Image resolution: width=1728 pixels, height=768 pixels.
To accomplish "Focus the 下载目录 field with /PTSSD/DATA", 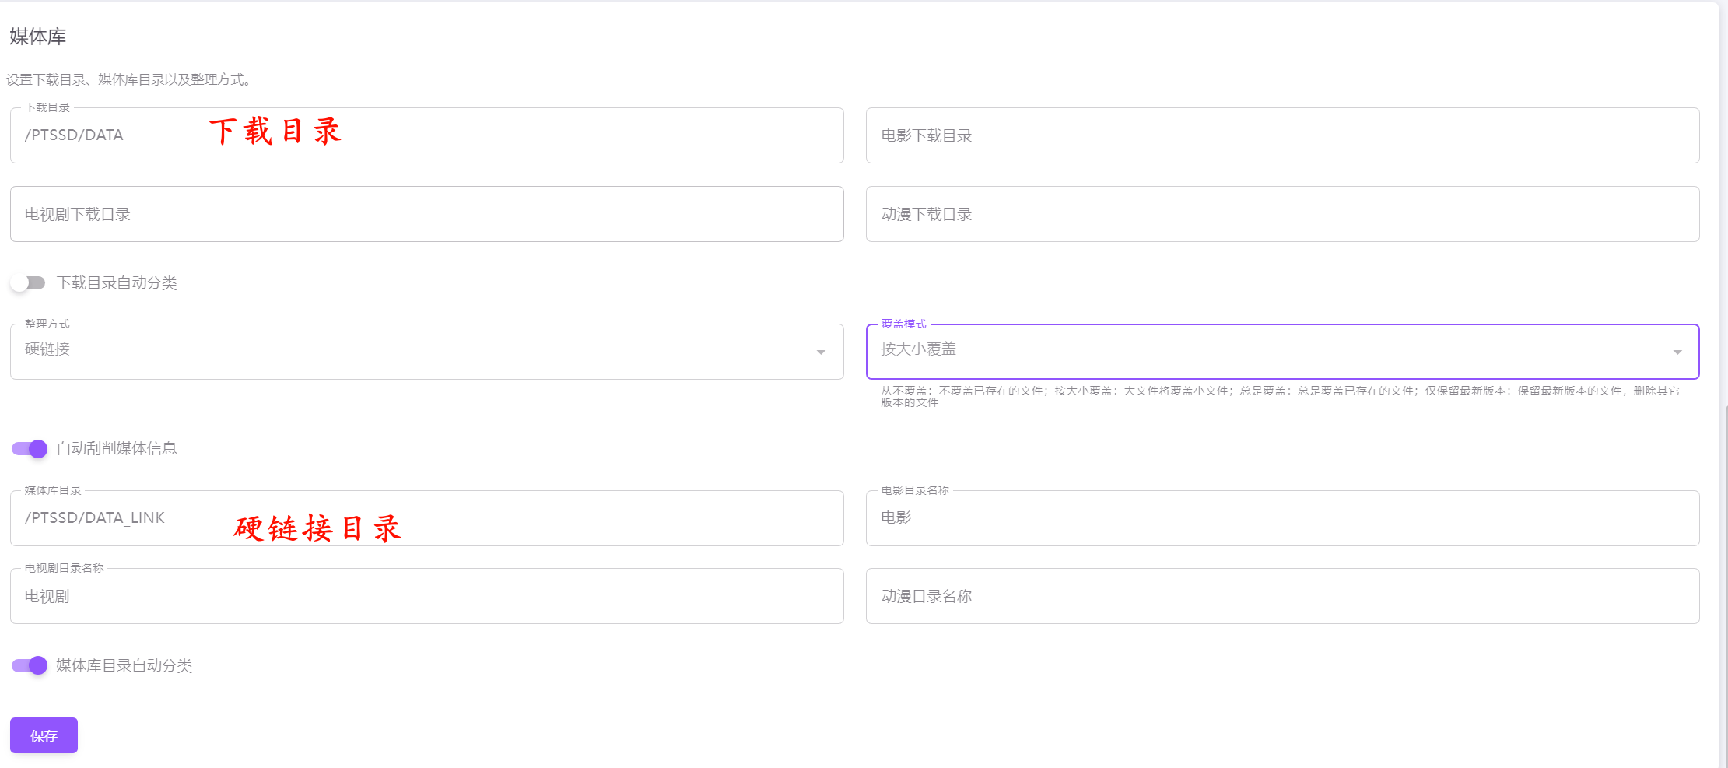I will (426, 135).
